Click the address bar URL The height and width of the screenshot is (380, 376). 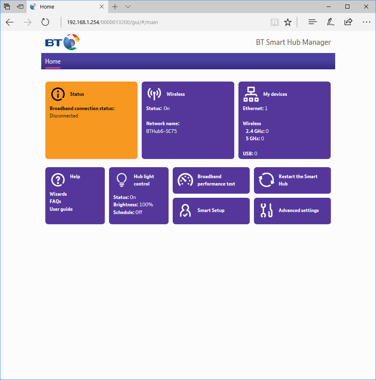point(112,22)
